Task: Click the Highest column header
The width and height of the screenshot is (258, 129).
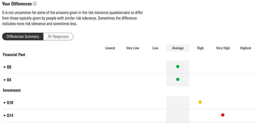Action: click(246, 48)
